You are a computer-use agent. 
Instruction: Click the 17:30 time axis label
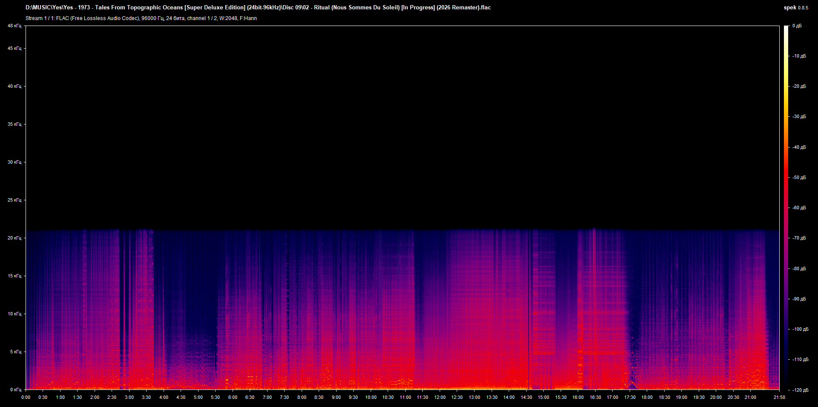[630, 397]
